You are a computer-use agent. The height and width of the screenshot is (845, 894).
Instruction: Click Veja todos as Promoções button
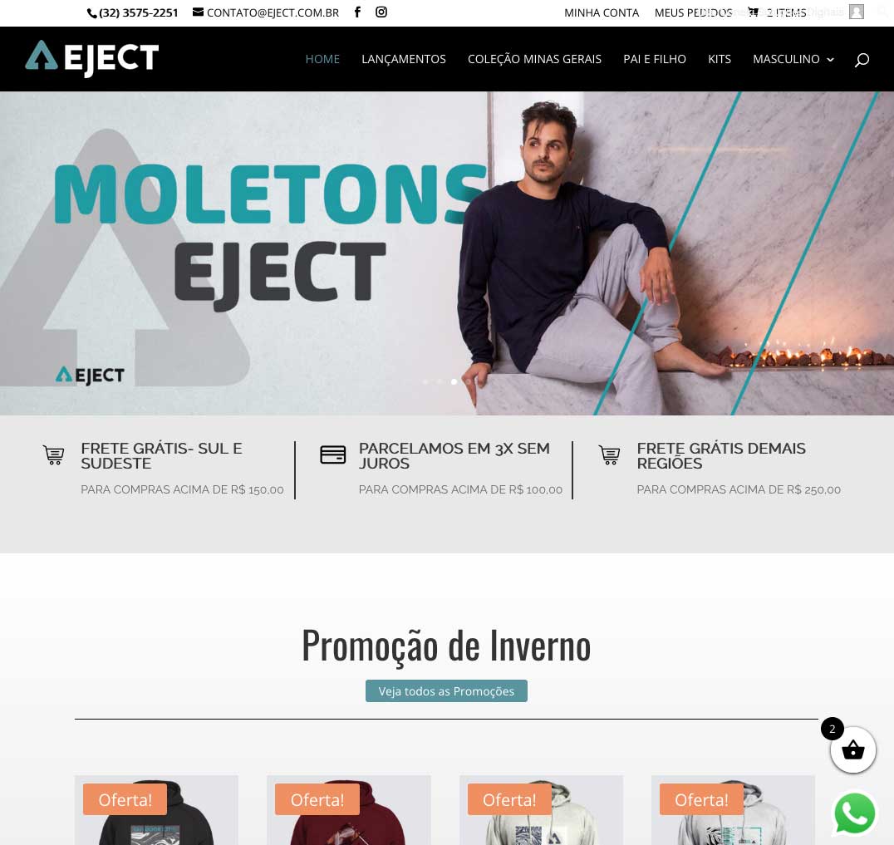(x=446, y=691)
